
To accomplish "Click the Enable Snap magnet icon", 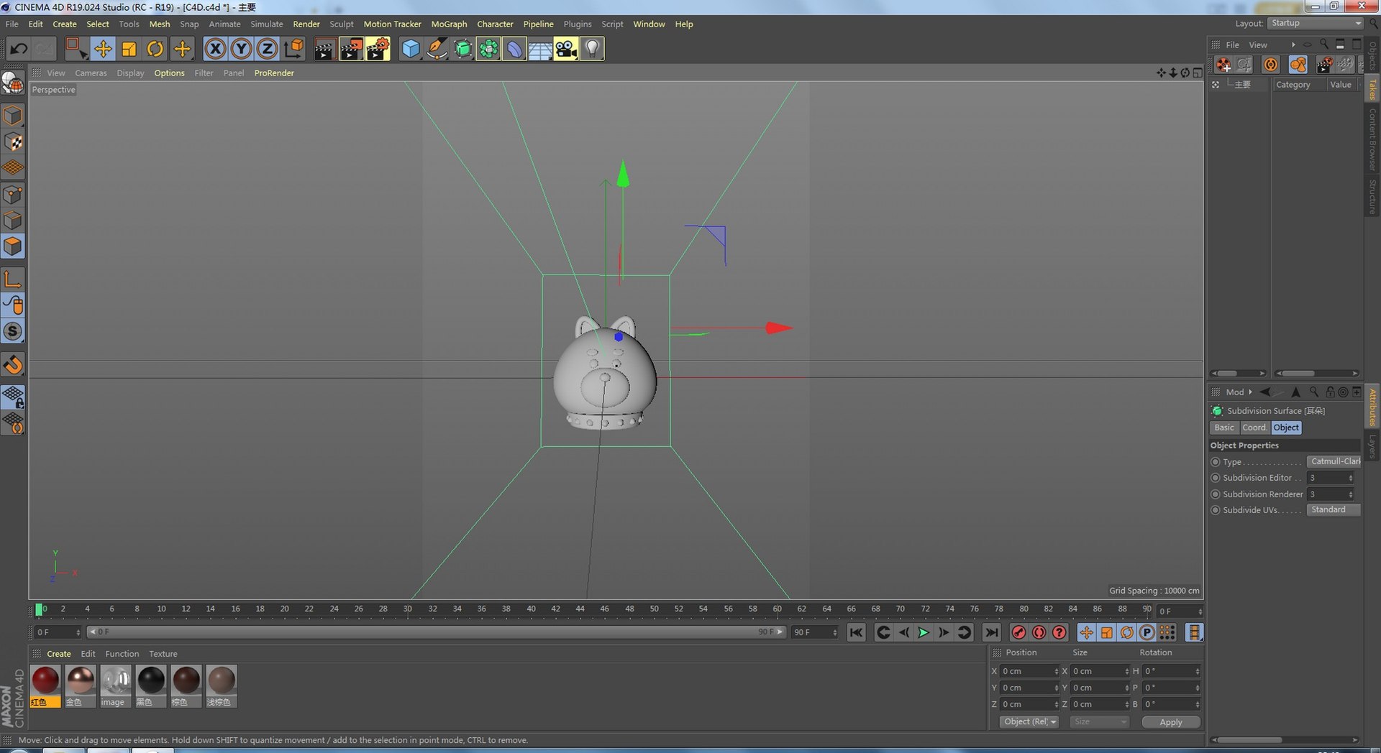I will coord(13,364).
